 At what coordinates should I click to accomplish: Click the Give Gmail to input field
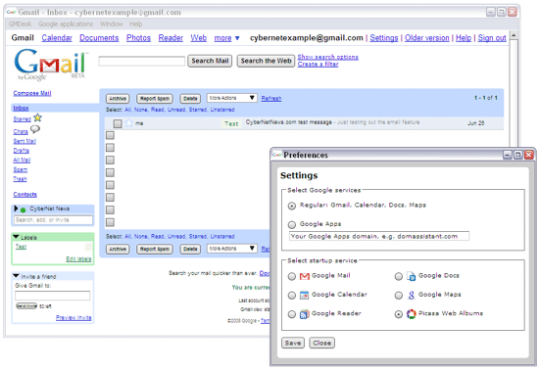(53, 296)
